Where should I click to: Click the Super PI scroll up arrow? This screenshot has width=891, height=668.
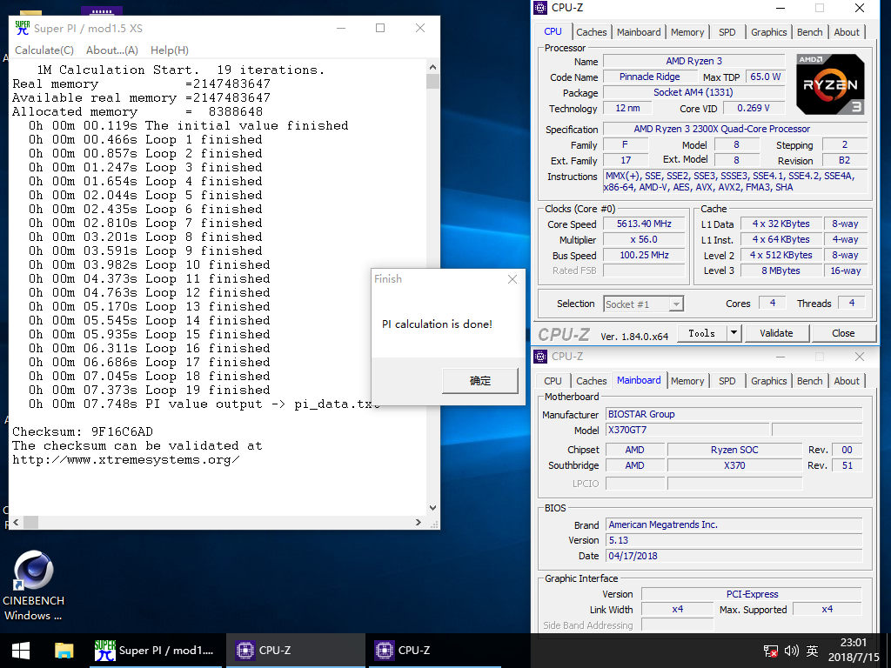[433, 66]
